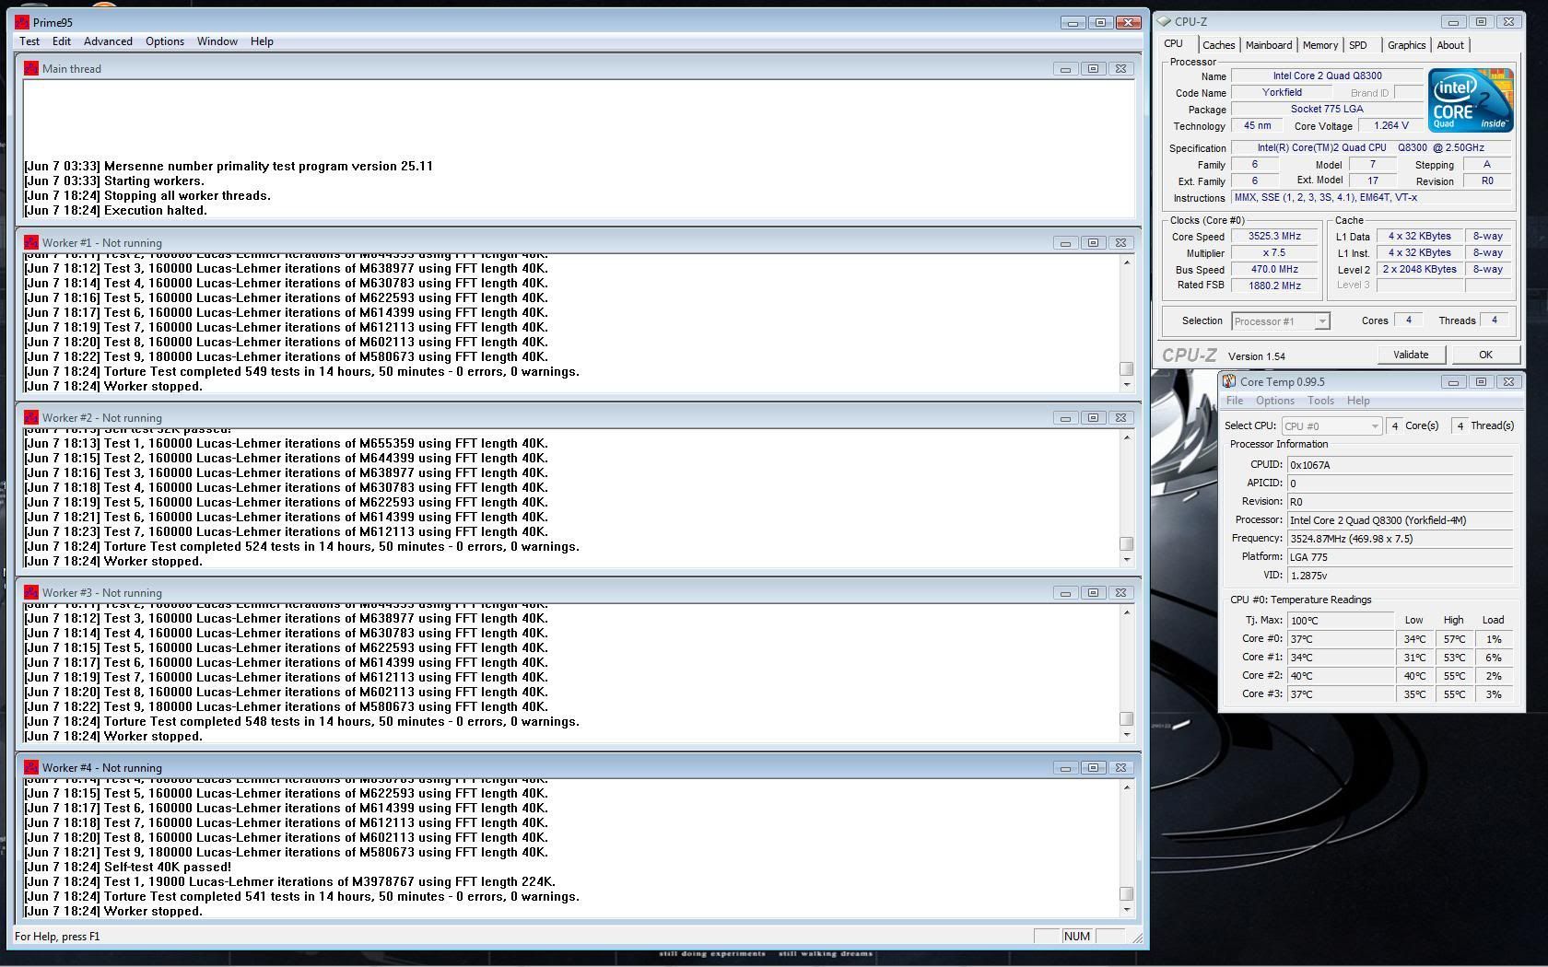Minimize the Worker #4 child window
The height and width of the screenshot is (967, 1548).
(1065, 768)
